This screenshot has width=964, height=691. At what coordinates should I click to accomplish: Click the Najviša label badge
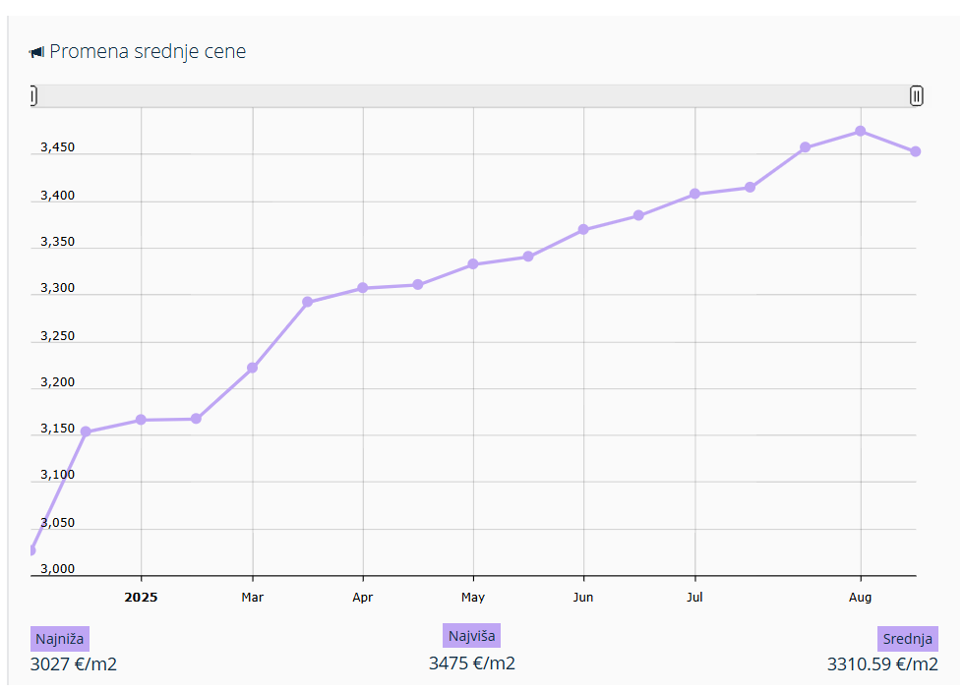coord(471,636)
